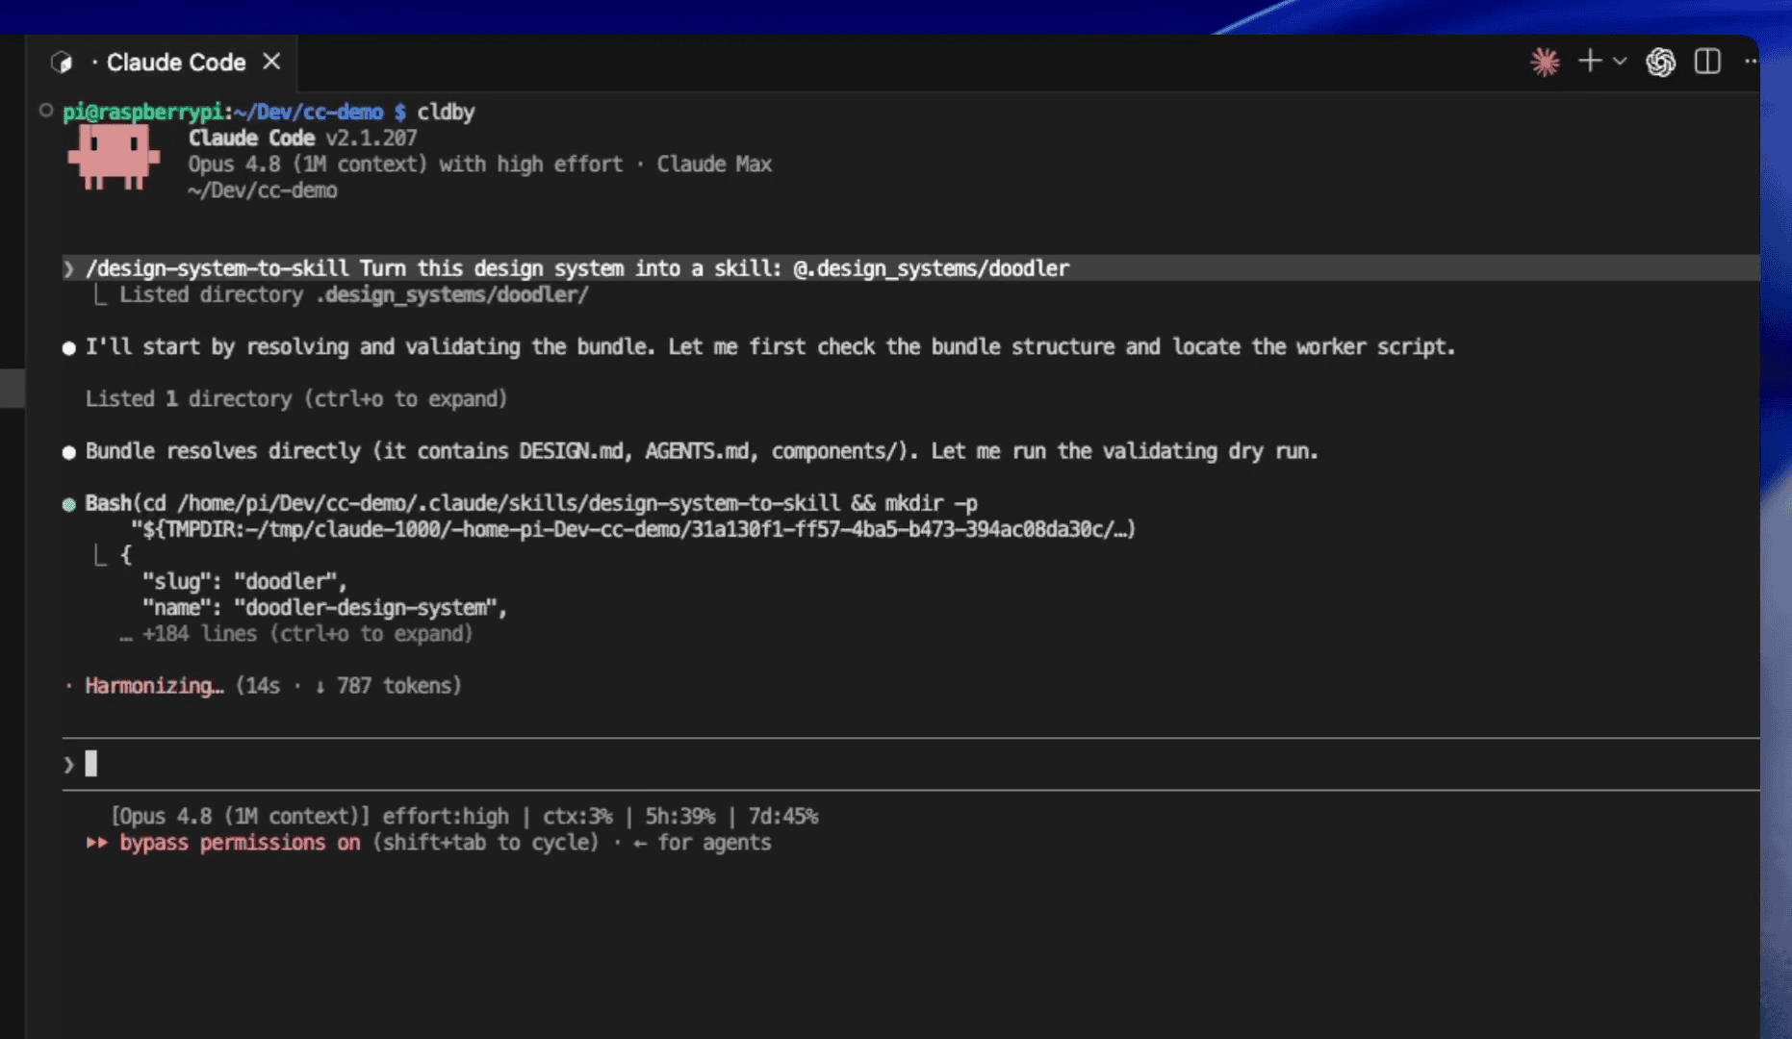Click the pink Claude Code mascot logo

coord(114,158)
